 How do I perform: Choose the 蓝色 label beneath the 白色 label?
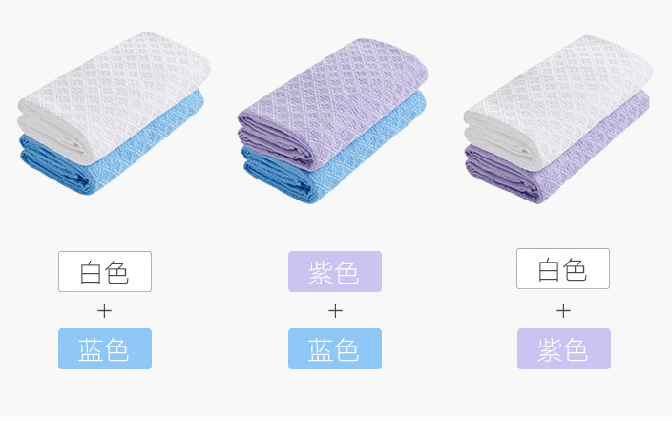[x=105, y=348]
